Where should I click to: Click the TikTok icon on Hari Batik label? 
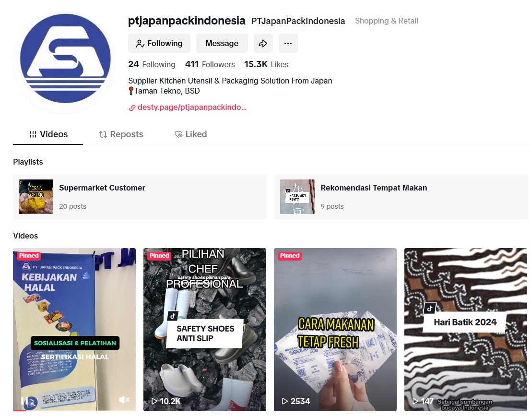click(x=429, y=308)
